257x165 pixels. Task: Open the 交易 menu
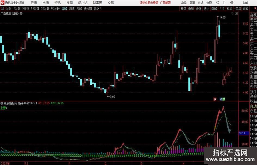(111, 3)
